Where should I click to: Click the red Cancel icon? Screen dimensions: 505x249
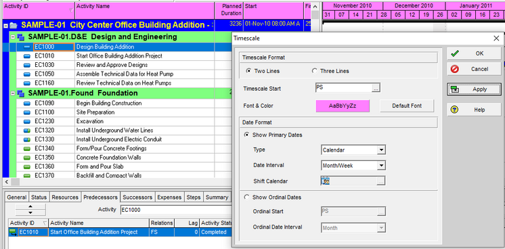pos(455,69)
